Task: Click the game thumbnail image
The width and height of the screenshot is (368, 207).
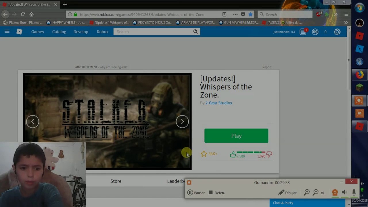Action: pos(107,122)
